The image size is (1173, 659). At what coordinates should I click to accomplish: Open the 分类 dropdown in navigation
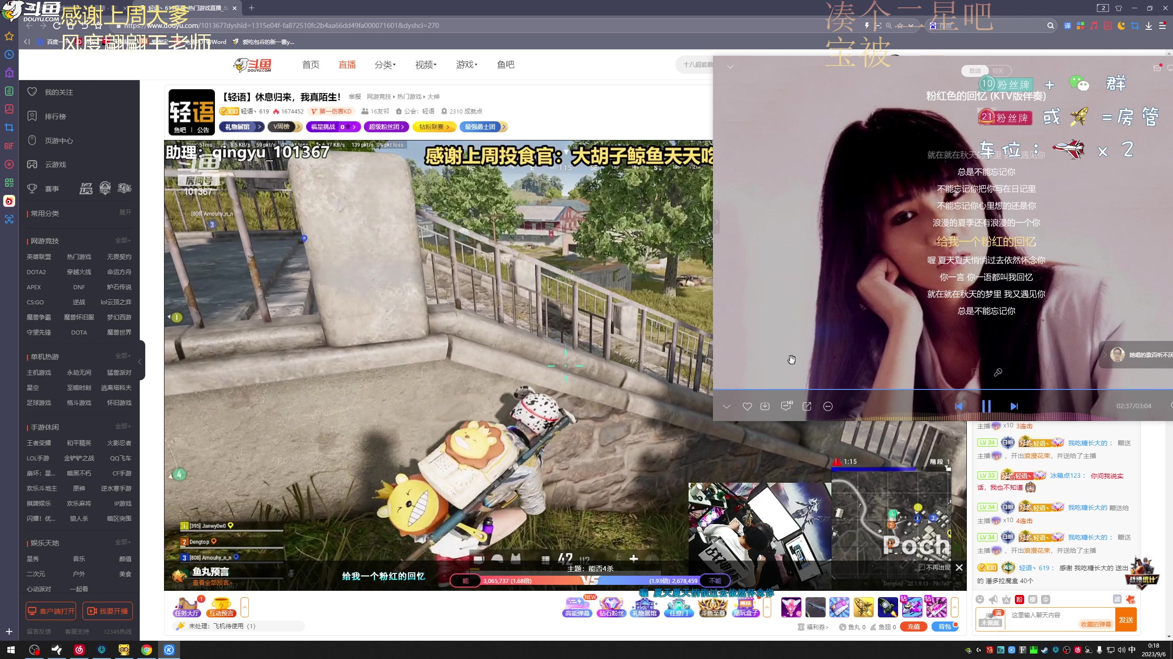pos(385,65)
